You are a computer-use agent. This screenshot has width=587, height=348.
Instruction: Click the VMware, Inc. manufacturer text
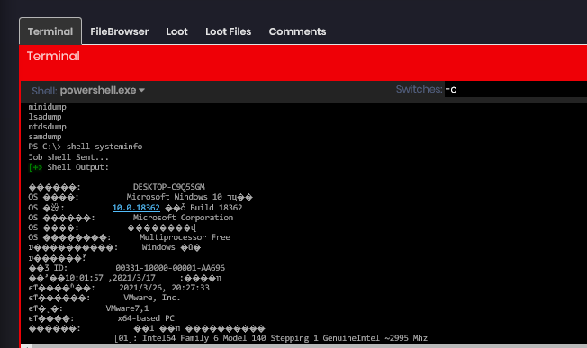pos(152,298)
